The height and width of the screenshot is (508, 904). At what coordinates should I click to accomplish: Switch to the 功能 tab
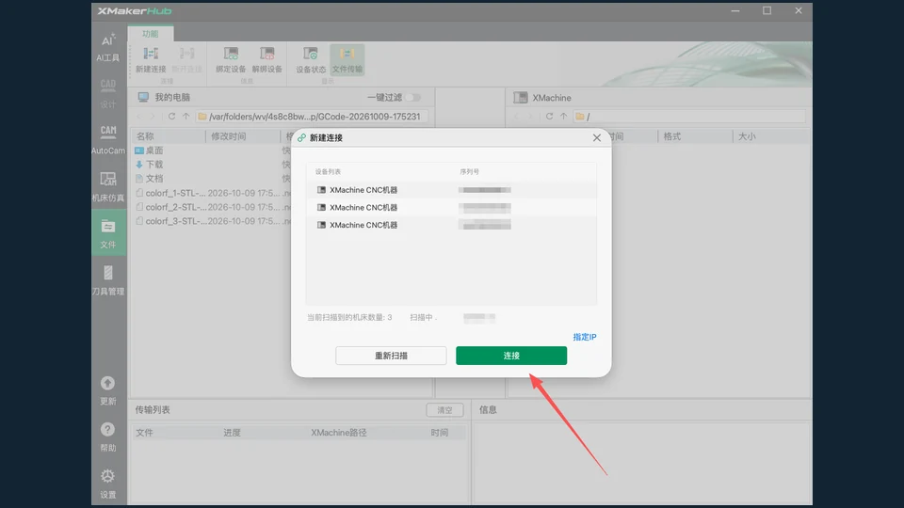point(151,34)
